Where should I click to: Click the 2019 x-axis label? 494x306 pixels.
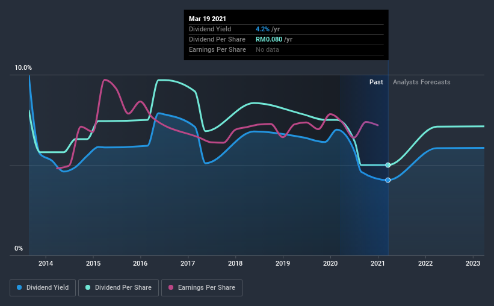[283, 263]
